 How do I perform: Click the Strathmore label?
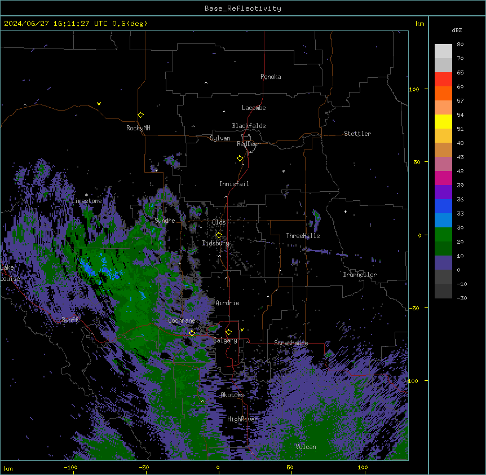pos(291,343)
